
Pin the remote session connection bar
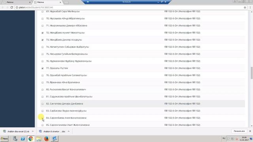pos(88,2)
